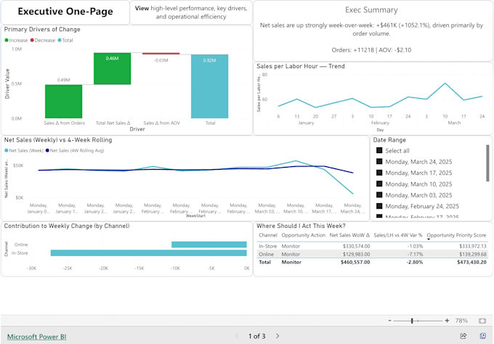This screenshot has width=494, height=344.
Task: Select the red Sales Δ from AOV bar
Action: click(x=161, y=54)
